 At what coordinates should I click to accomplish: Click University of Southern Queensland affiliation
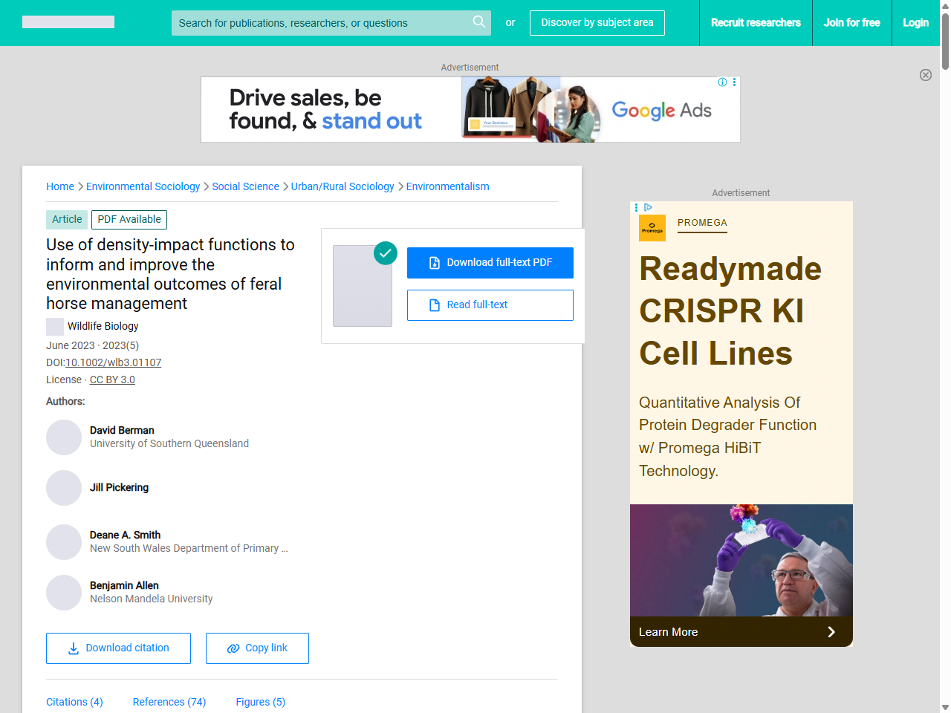click(169, 443)
